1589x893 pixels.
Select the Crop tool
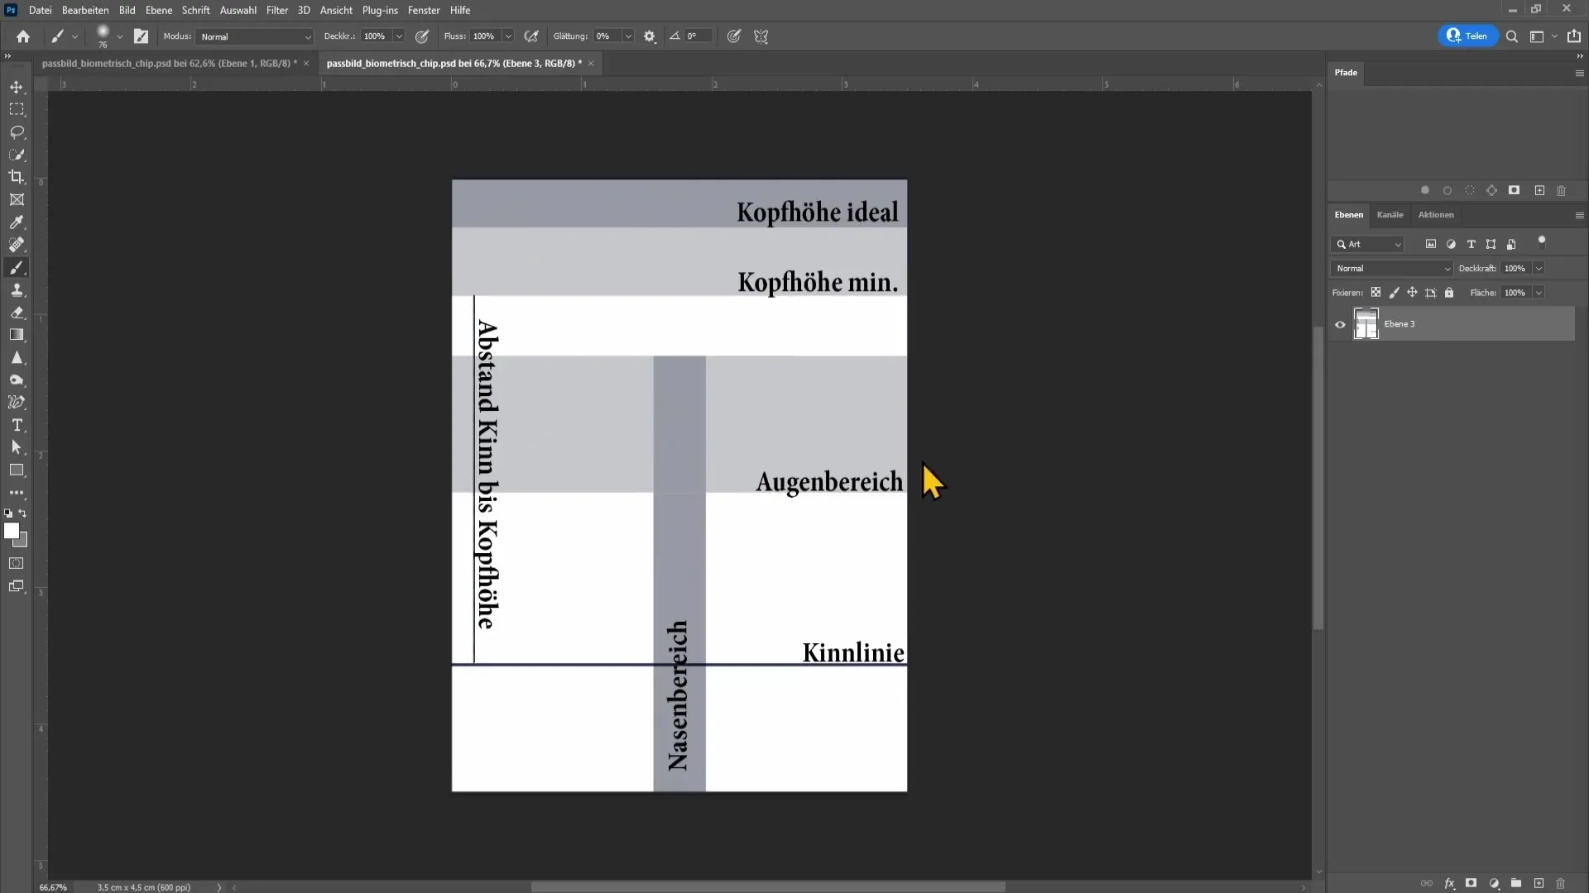tap(17, 177)
